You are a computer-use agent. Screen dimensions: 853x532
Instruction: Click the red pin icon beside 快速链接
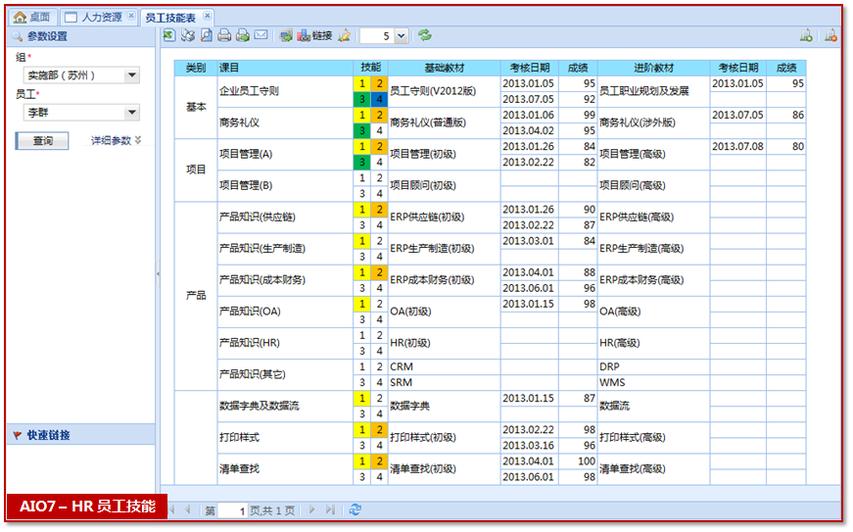point(18,435)
